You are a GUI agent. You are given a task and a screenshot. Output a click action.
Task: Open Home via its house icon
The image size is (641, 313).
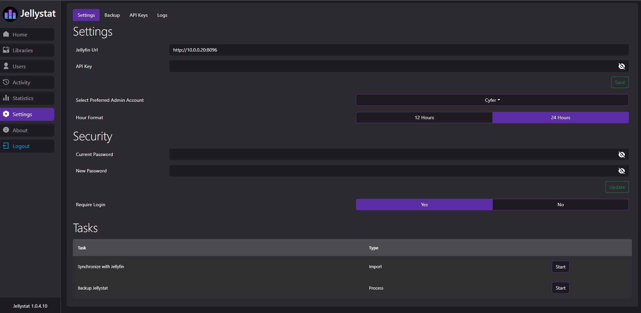[6, 34]
